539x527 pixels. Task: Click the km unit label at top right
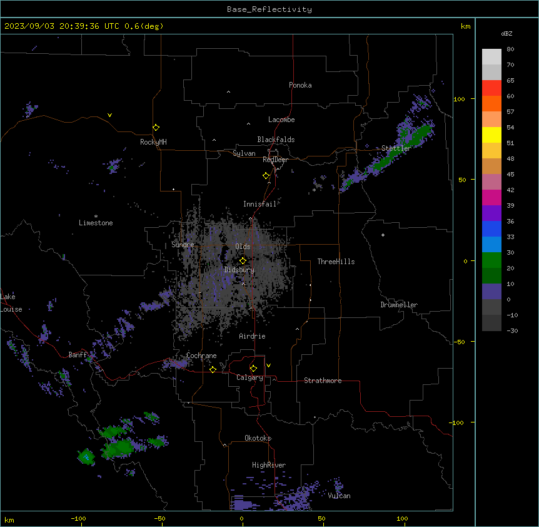pyautogui.click(x=465, y=26)
